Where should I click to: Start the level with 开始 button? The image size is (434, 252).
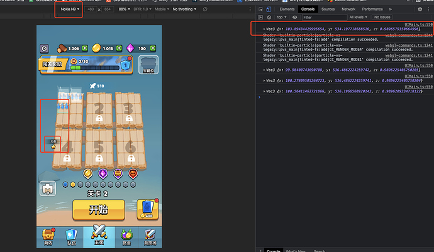coord(99,210)
